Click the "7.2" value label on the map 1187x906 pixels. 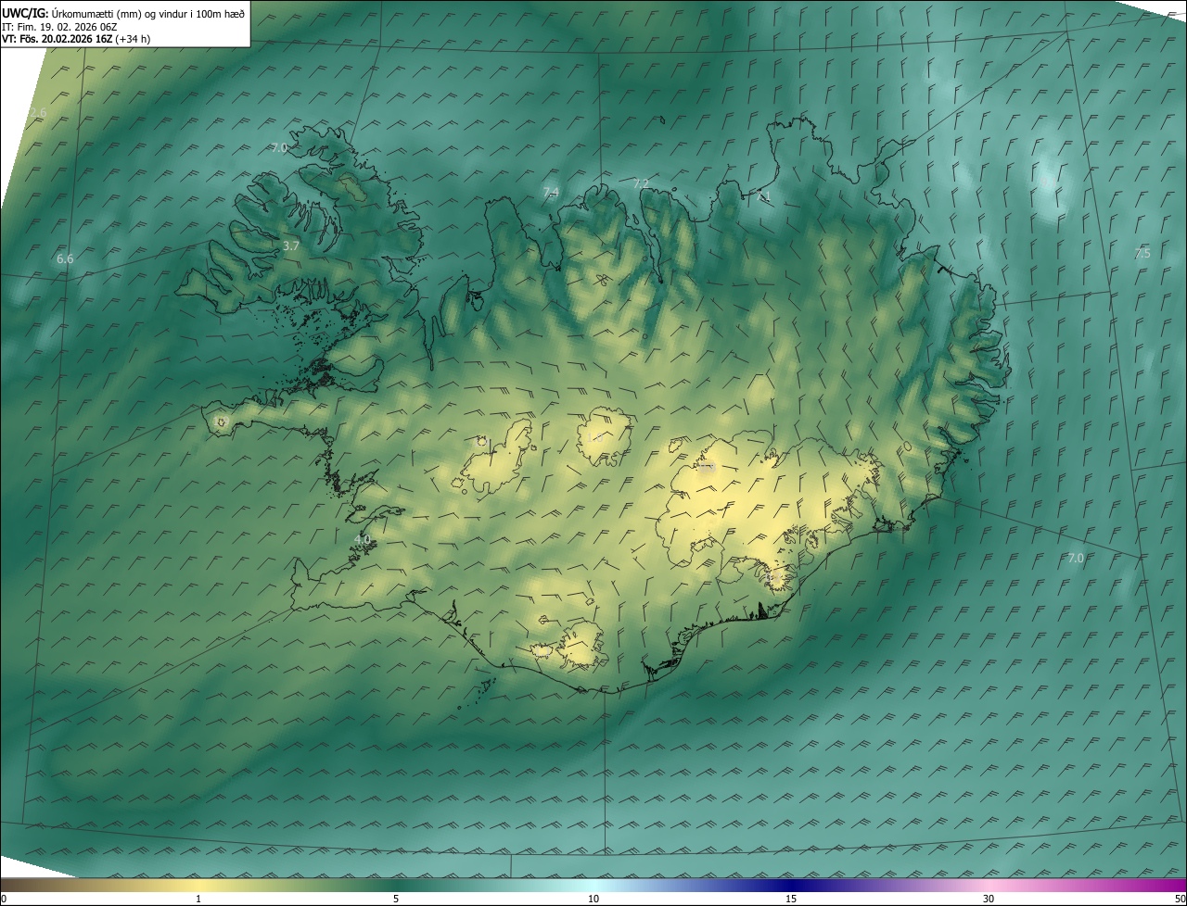641,183
